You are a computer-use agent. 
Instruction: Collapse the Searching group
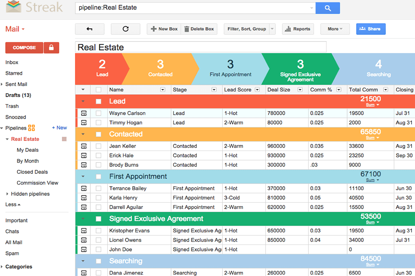click(x=83, y=261)
